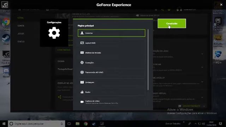Switch to the SHIELD tab

pos(21,42)
